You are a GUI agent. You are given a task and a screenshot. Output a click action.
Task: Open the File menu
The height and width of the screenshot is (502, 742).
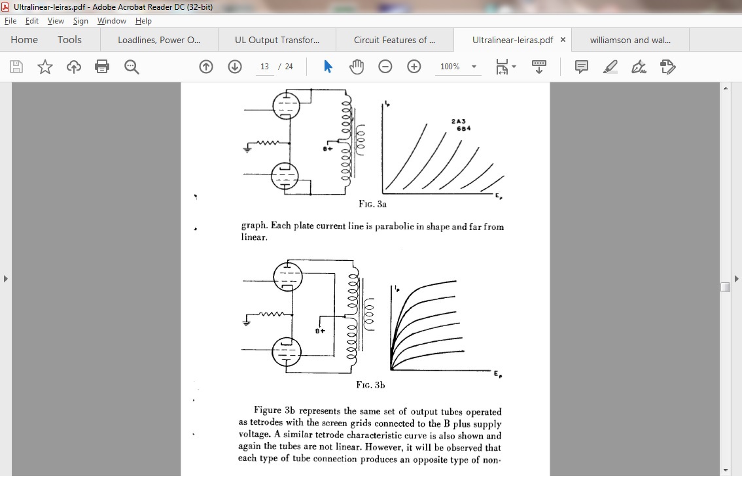[x=10, y=21]
